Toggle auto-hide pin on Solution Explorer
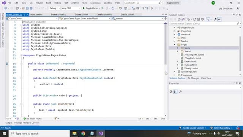Screen dimensions: 243x137 tap(237, 15)
